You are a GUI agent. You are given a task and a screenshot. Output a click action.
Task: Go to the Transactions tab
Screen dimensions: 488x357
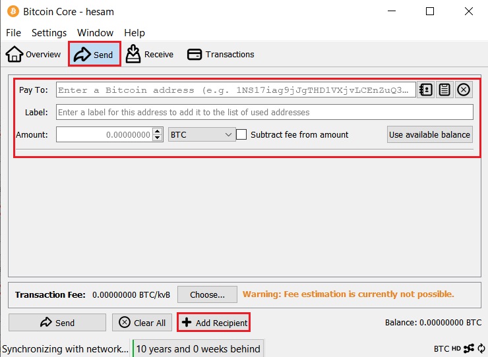(x=221, y=55)
